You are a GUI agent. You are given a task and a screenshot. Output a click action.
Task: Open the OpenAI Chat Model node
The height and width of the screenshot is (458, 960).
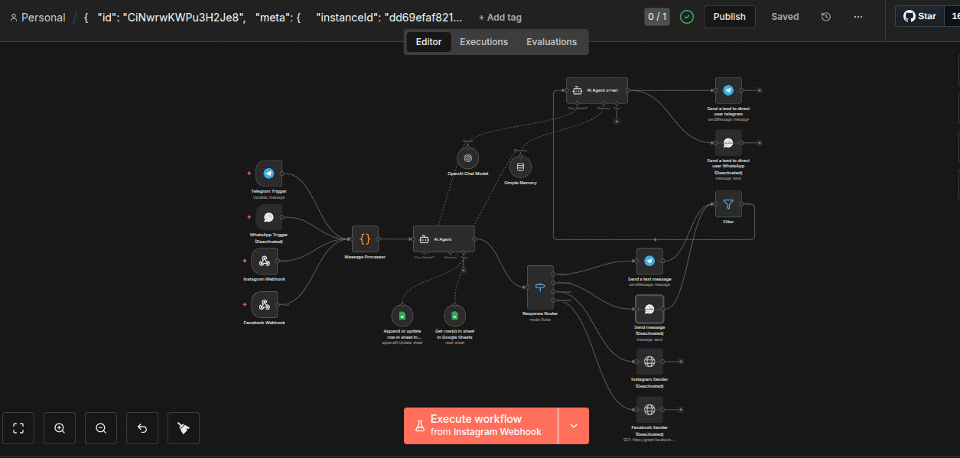tap(467, 158)
